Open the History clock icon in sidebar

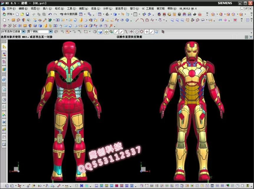[4, 99]
